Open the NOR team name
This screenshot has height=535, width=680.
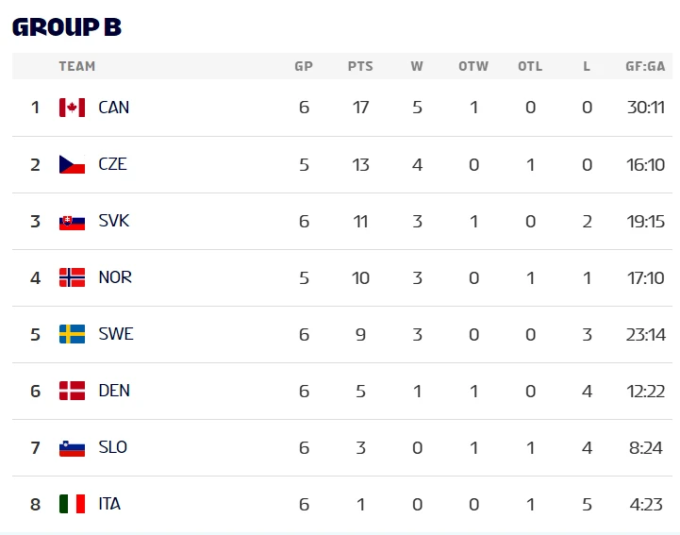(115, 277)
